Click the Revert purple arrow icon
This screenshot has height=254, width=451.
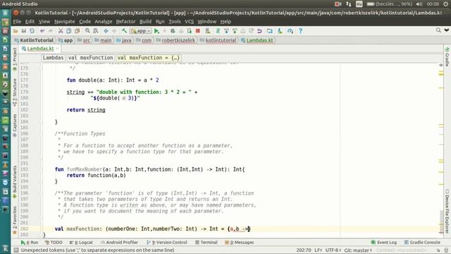pyautogui.click(x=259, y=31)
